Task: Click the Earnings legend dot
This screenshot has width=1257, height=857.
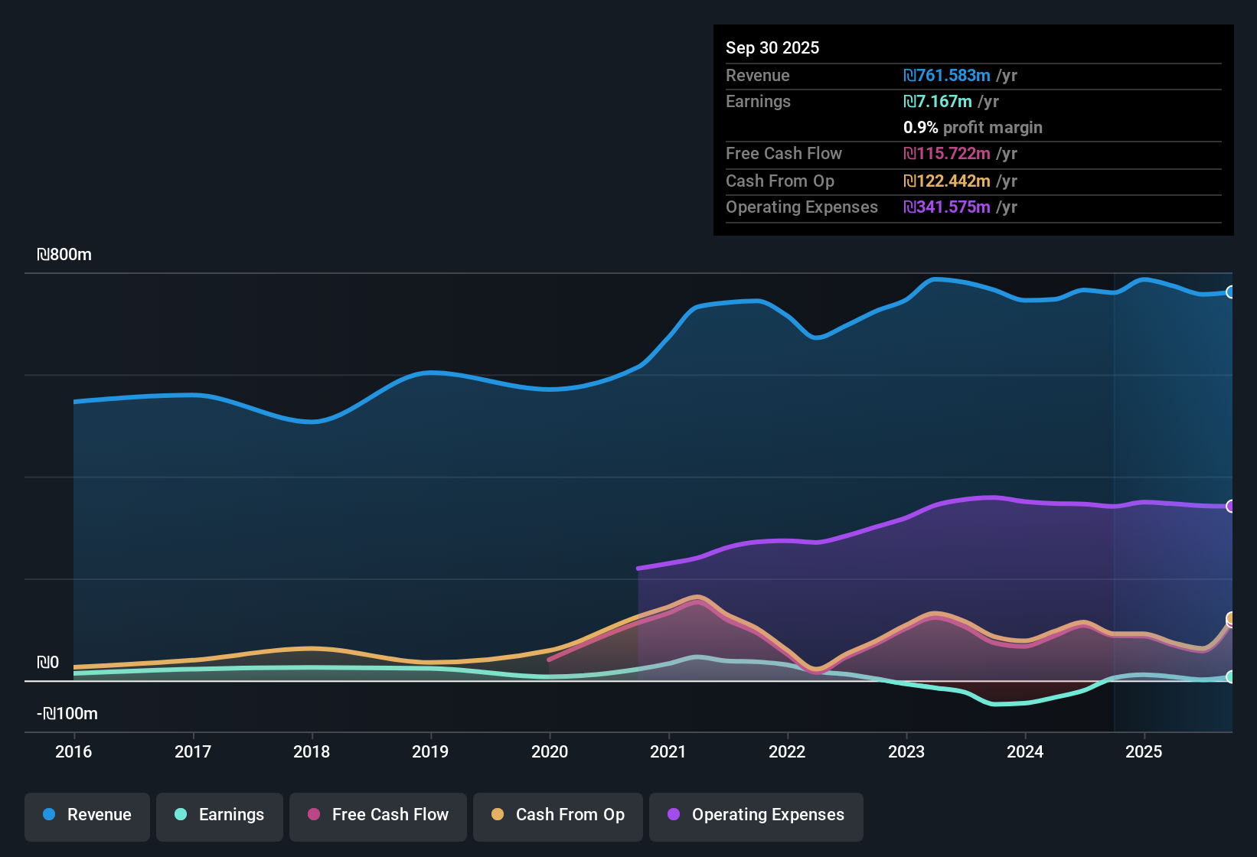Action: (x=181, y=816)
